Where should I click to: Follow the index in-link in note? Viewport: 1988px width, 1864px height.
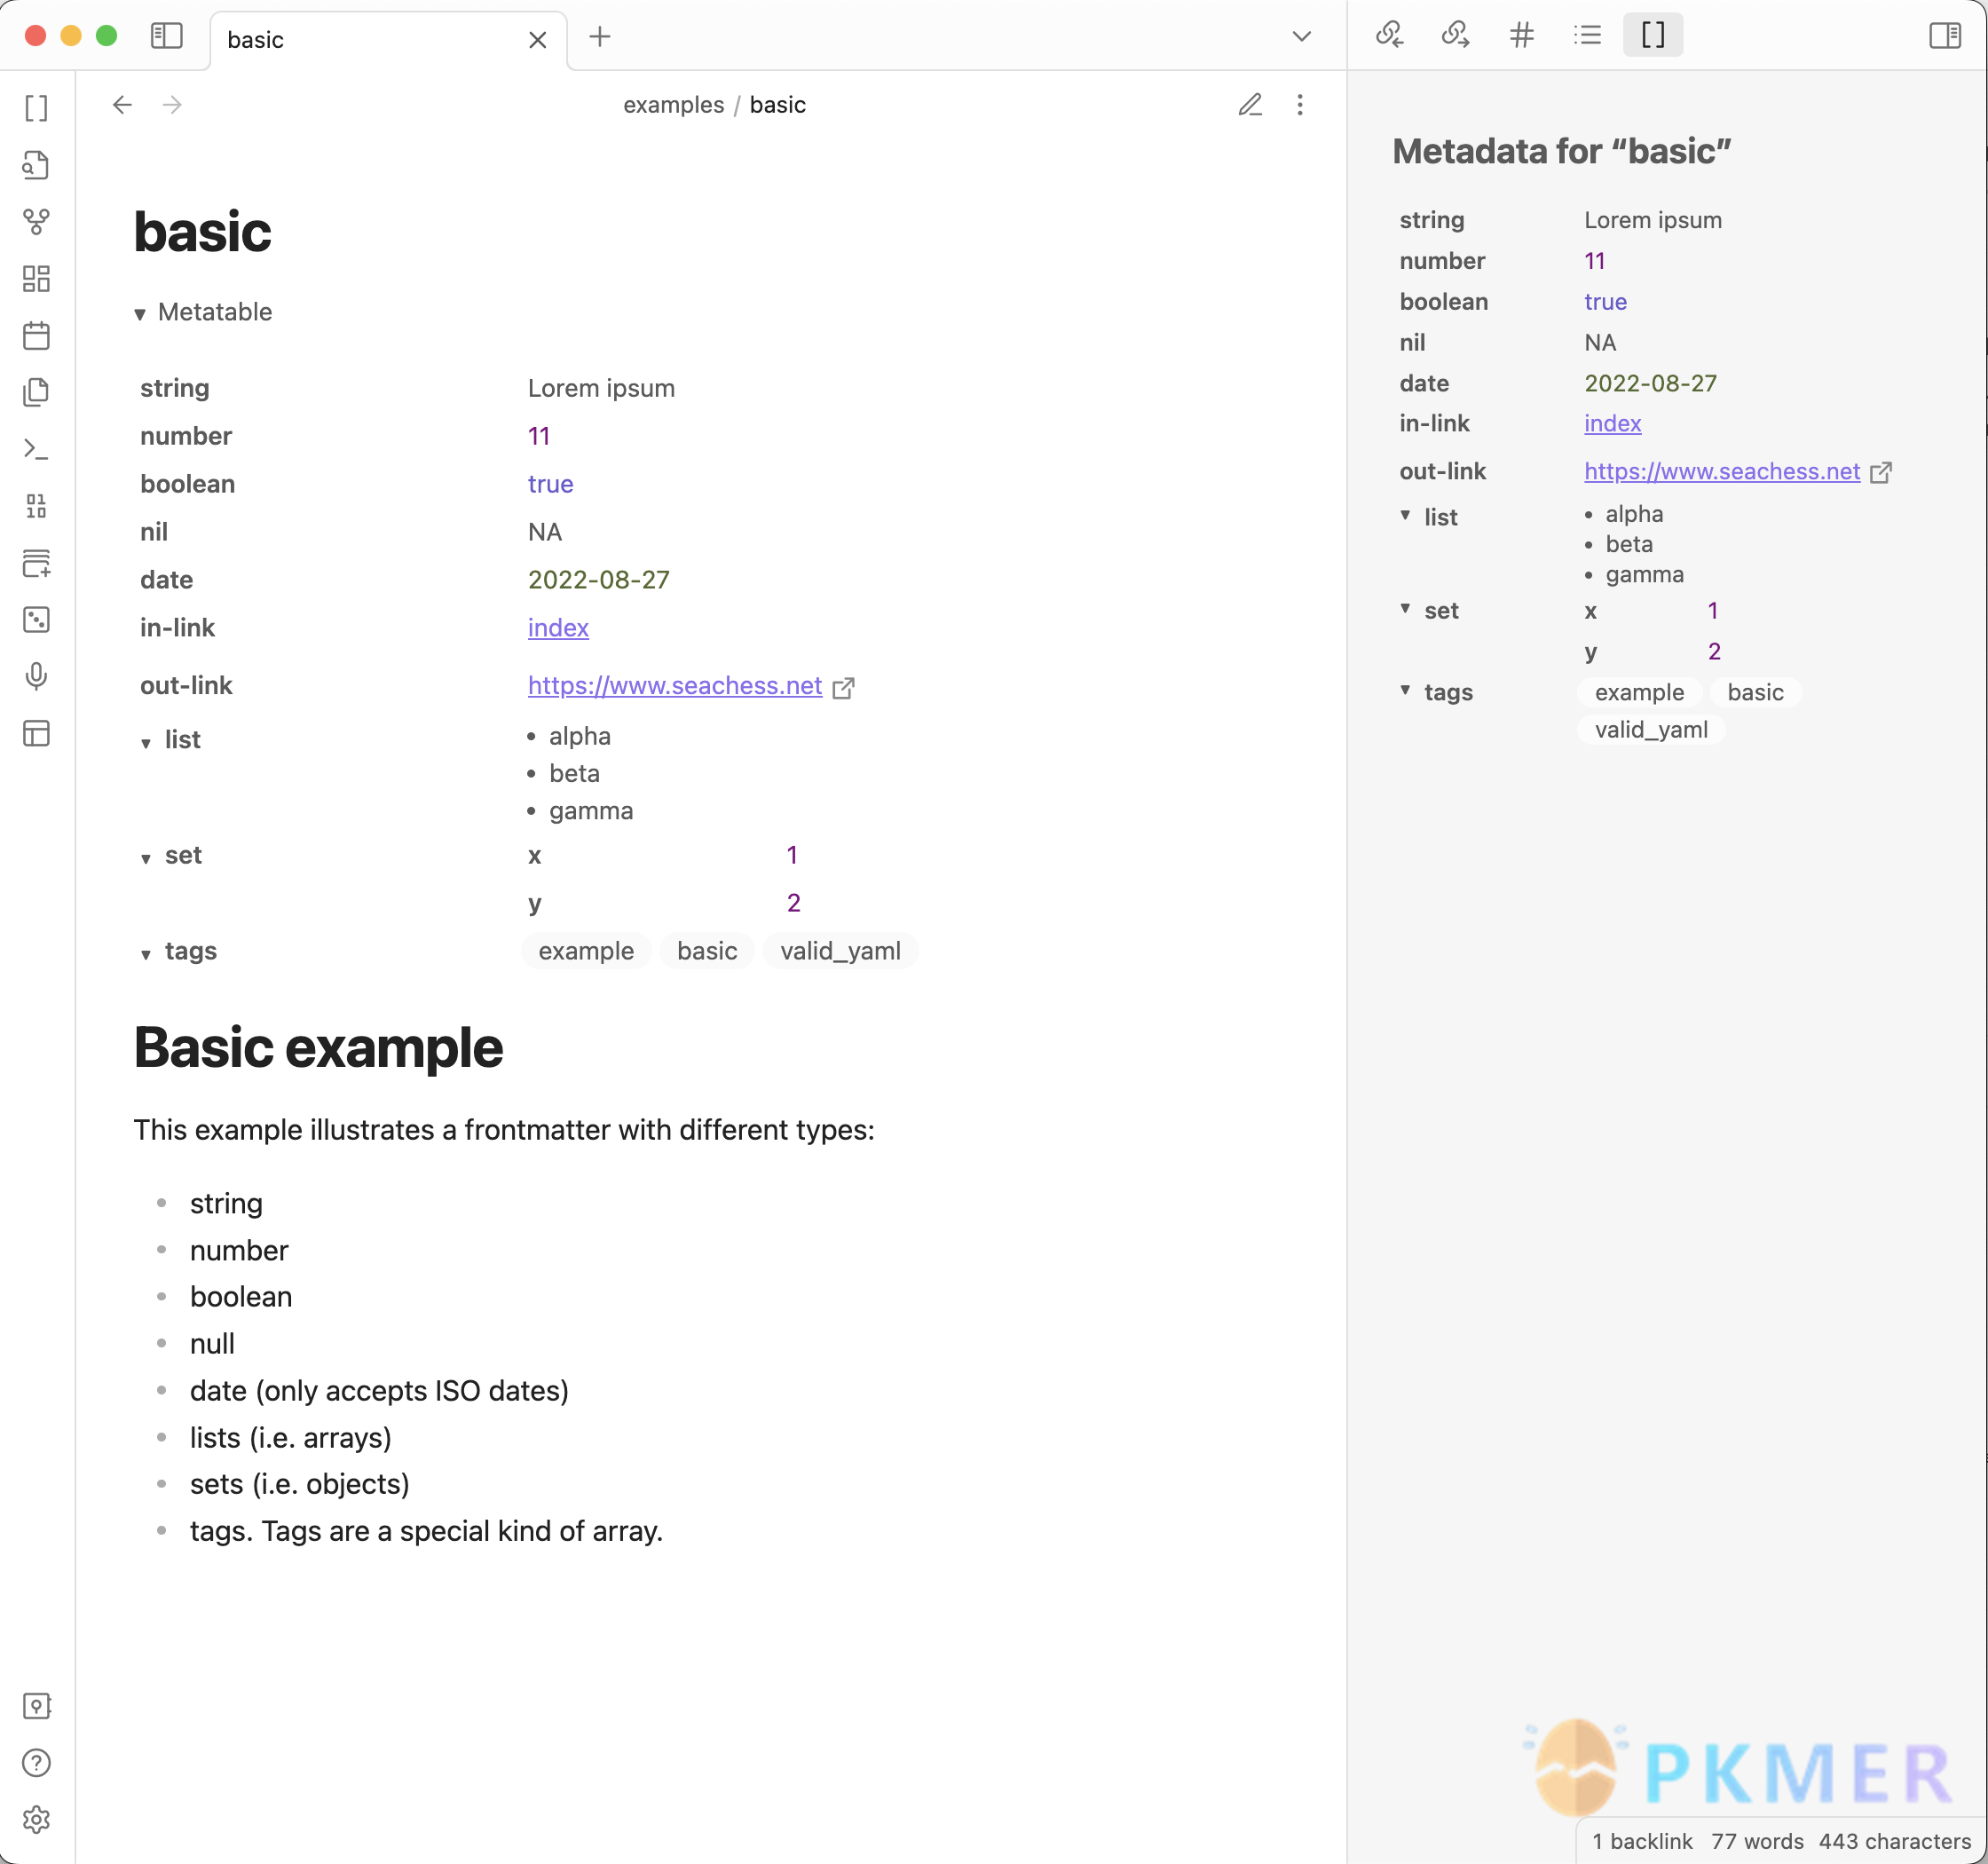pyautogui.click(x=558, y=628)
